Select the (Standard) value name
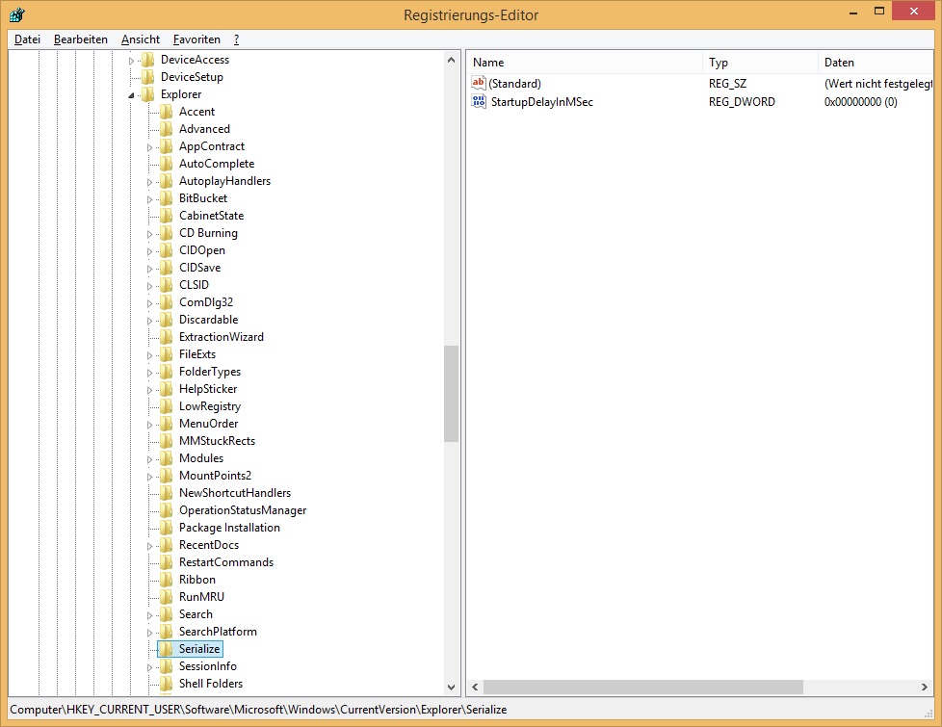Image resolution: width=942 pixels, height=727 pixels. coord(515,84)
